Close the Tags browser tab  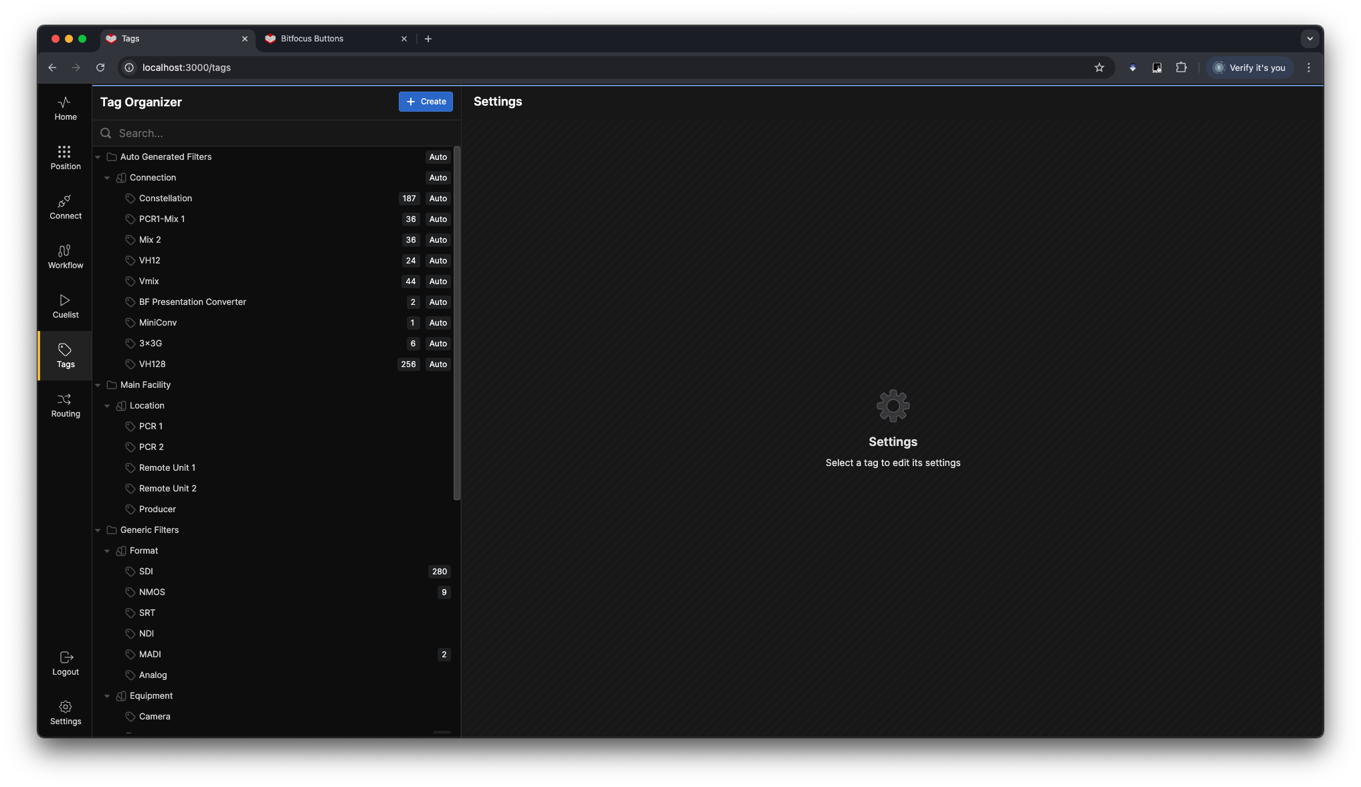(245, 39)
